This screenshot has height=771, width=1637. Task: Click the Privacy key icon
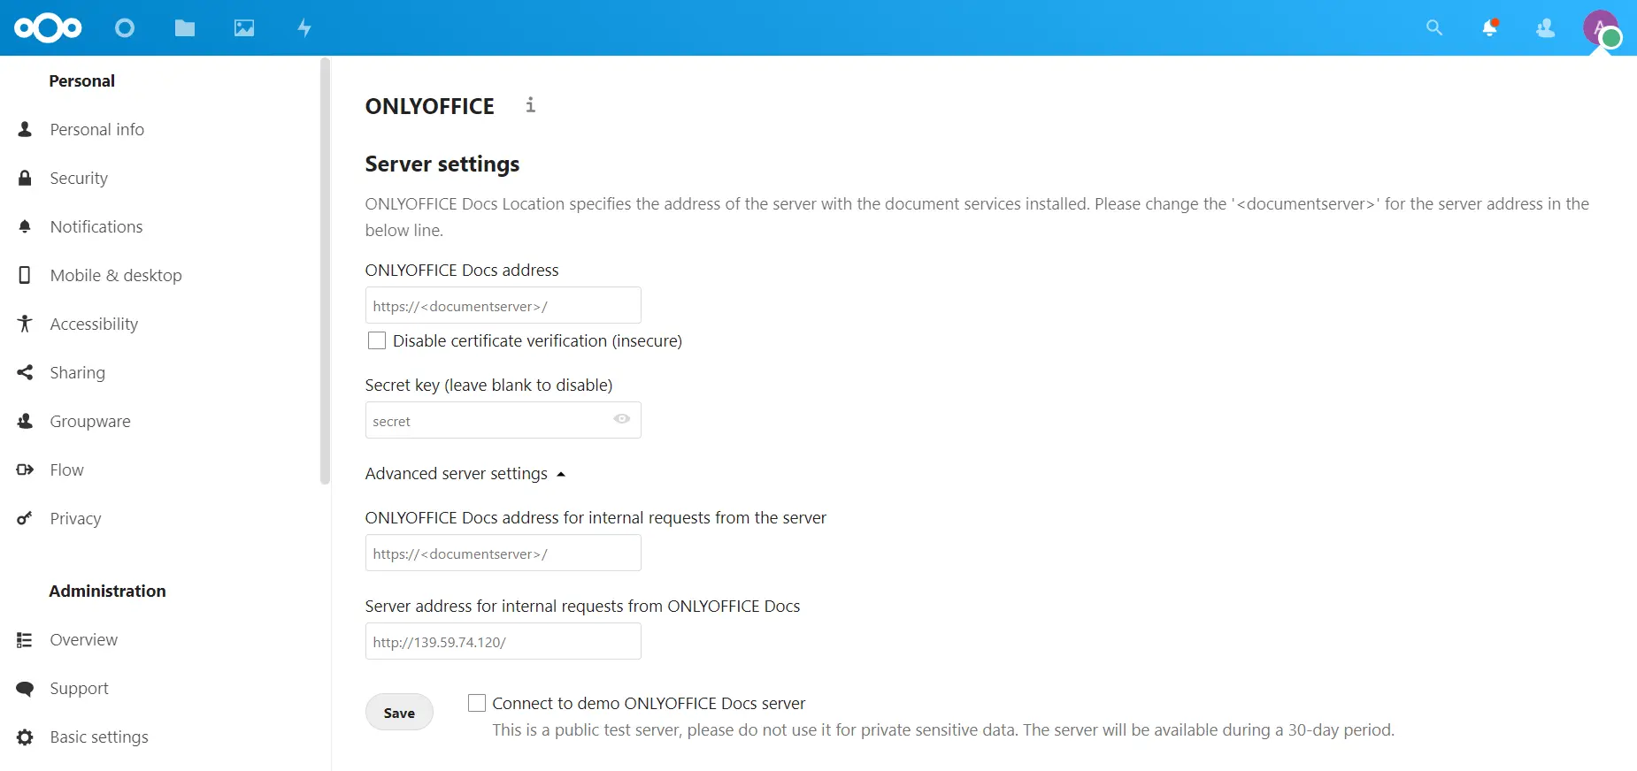(x=25, y=518)
